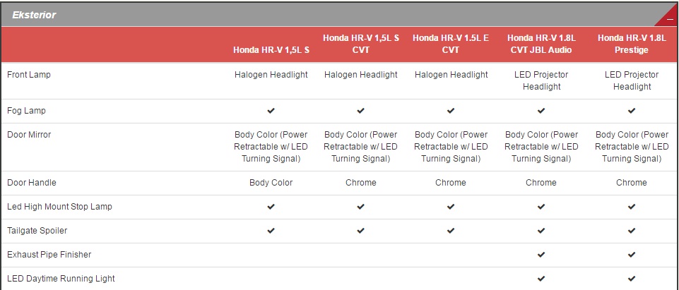
Task: Select the Honda HR-V 1.8L CVT JBL Audio header
Action: pyautogui.click(x=541, y=44)
